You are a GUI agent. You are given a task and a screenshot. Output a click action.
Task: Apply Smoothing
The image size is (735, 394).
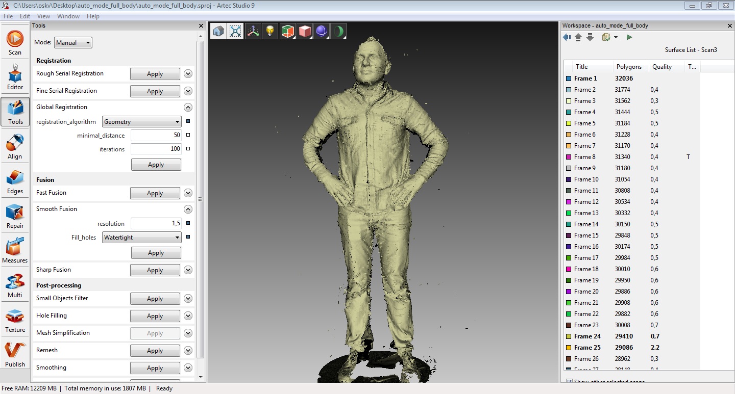click(155, 368)
